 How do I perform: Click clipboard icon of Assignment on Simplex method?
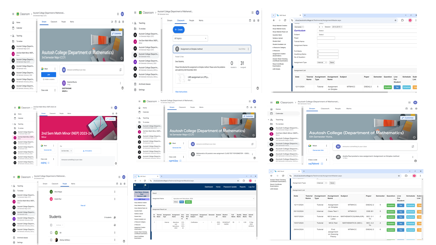pos(177,49)
